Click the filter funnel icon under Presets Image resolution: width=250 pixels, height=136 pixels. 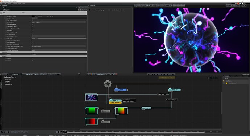[4, 10]
